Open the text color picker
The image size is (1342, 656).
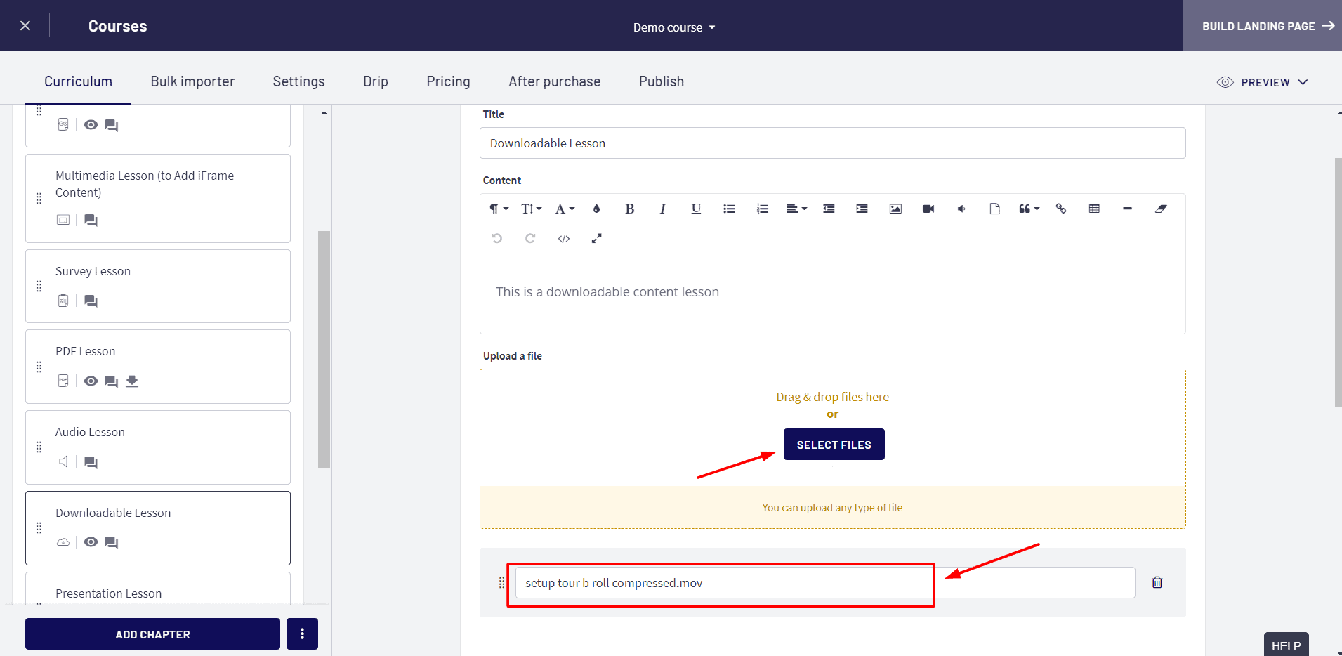coord(596,209)
